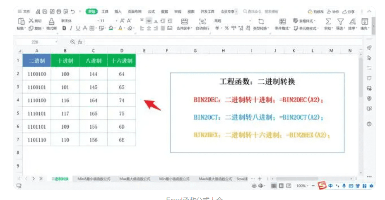The image size is (385, 200).
Task: Click the 文件 (File) menu button
Action: click(24, 12)
